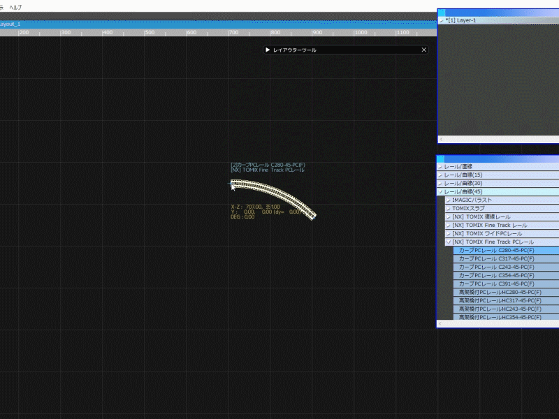Viewport: 559px width, 419px height.
Task: Expand the IMAGIC/バラスト group
Action: point(449,200)
